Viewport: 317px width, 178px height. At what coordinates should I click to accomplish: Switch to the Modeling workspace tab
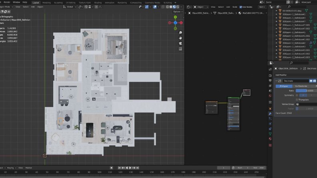[x=46, y=3]
